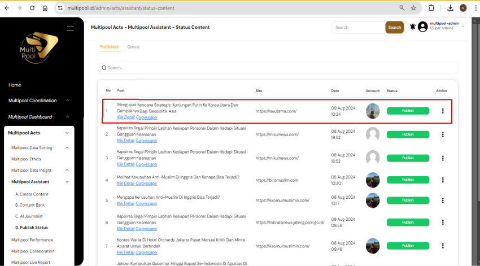Screen dimensions: 480x266
Task: Expand Multipool Coordination menu
Action: pos(67,101)
